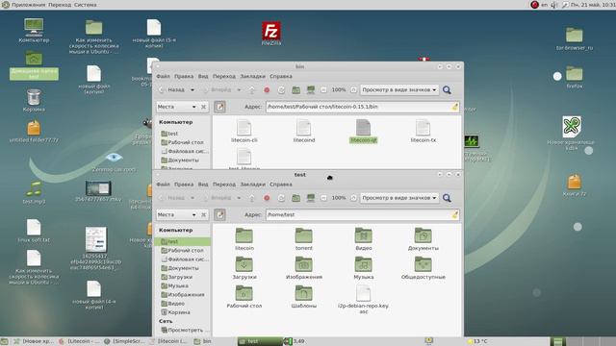Open Система menu in top panel
Image resolution: width=616 pixels, height=346 pixels.
pos(86,5)
